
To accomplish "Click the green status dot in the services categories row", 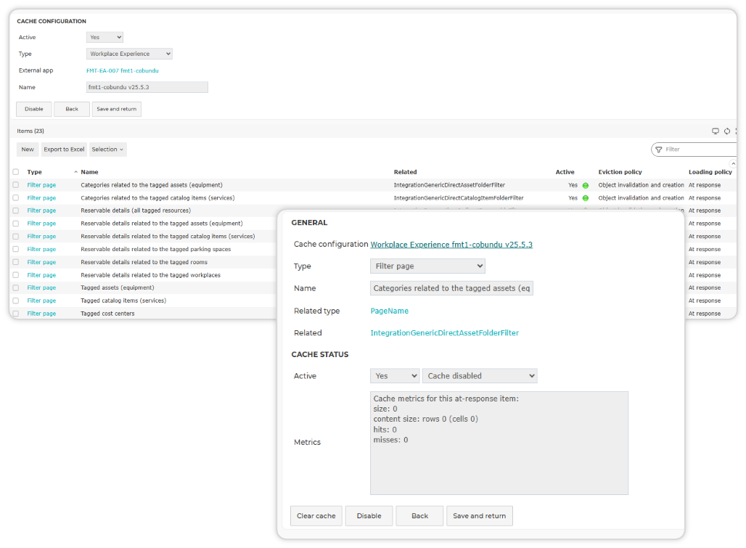I will tap(585, 198).
